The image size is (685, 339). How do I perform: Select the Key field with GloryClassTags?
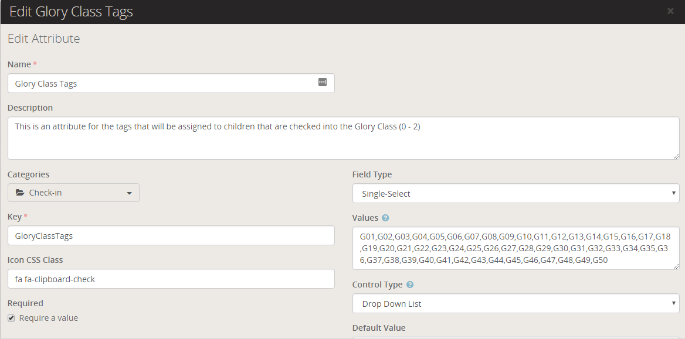171,236
